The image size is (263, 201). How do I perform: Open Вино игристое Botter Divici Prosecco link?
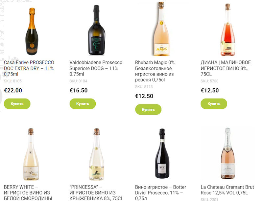[161, 192]
